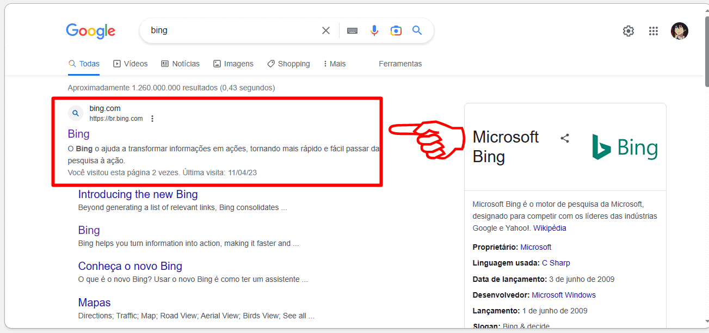The width and height of the screenshot is (709, 333).
Task: Follow the Wikipédia link in the panel
Action: point(550,227)
